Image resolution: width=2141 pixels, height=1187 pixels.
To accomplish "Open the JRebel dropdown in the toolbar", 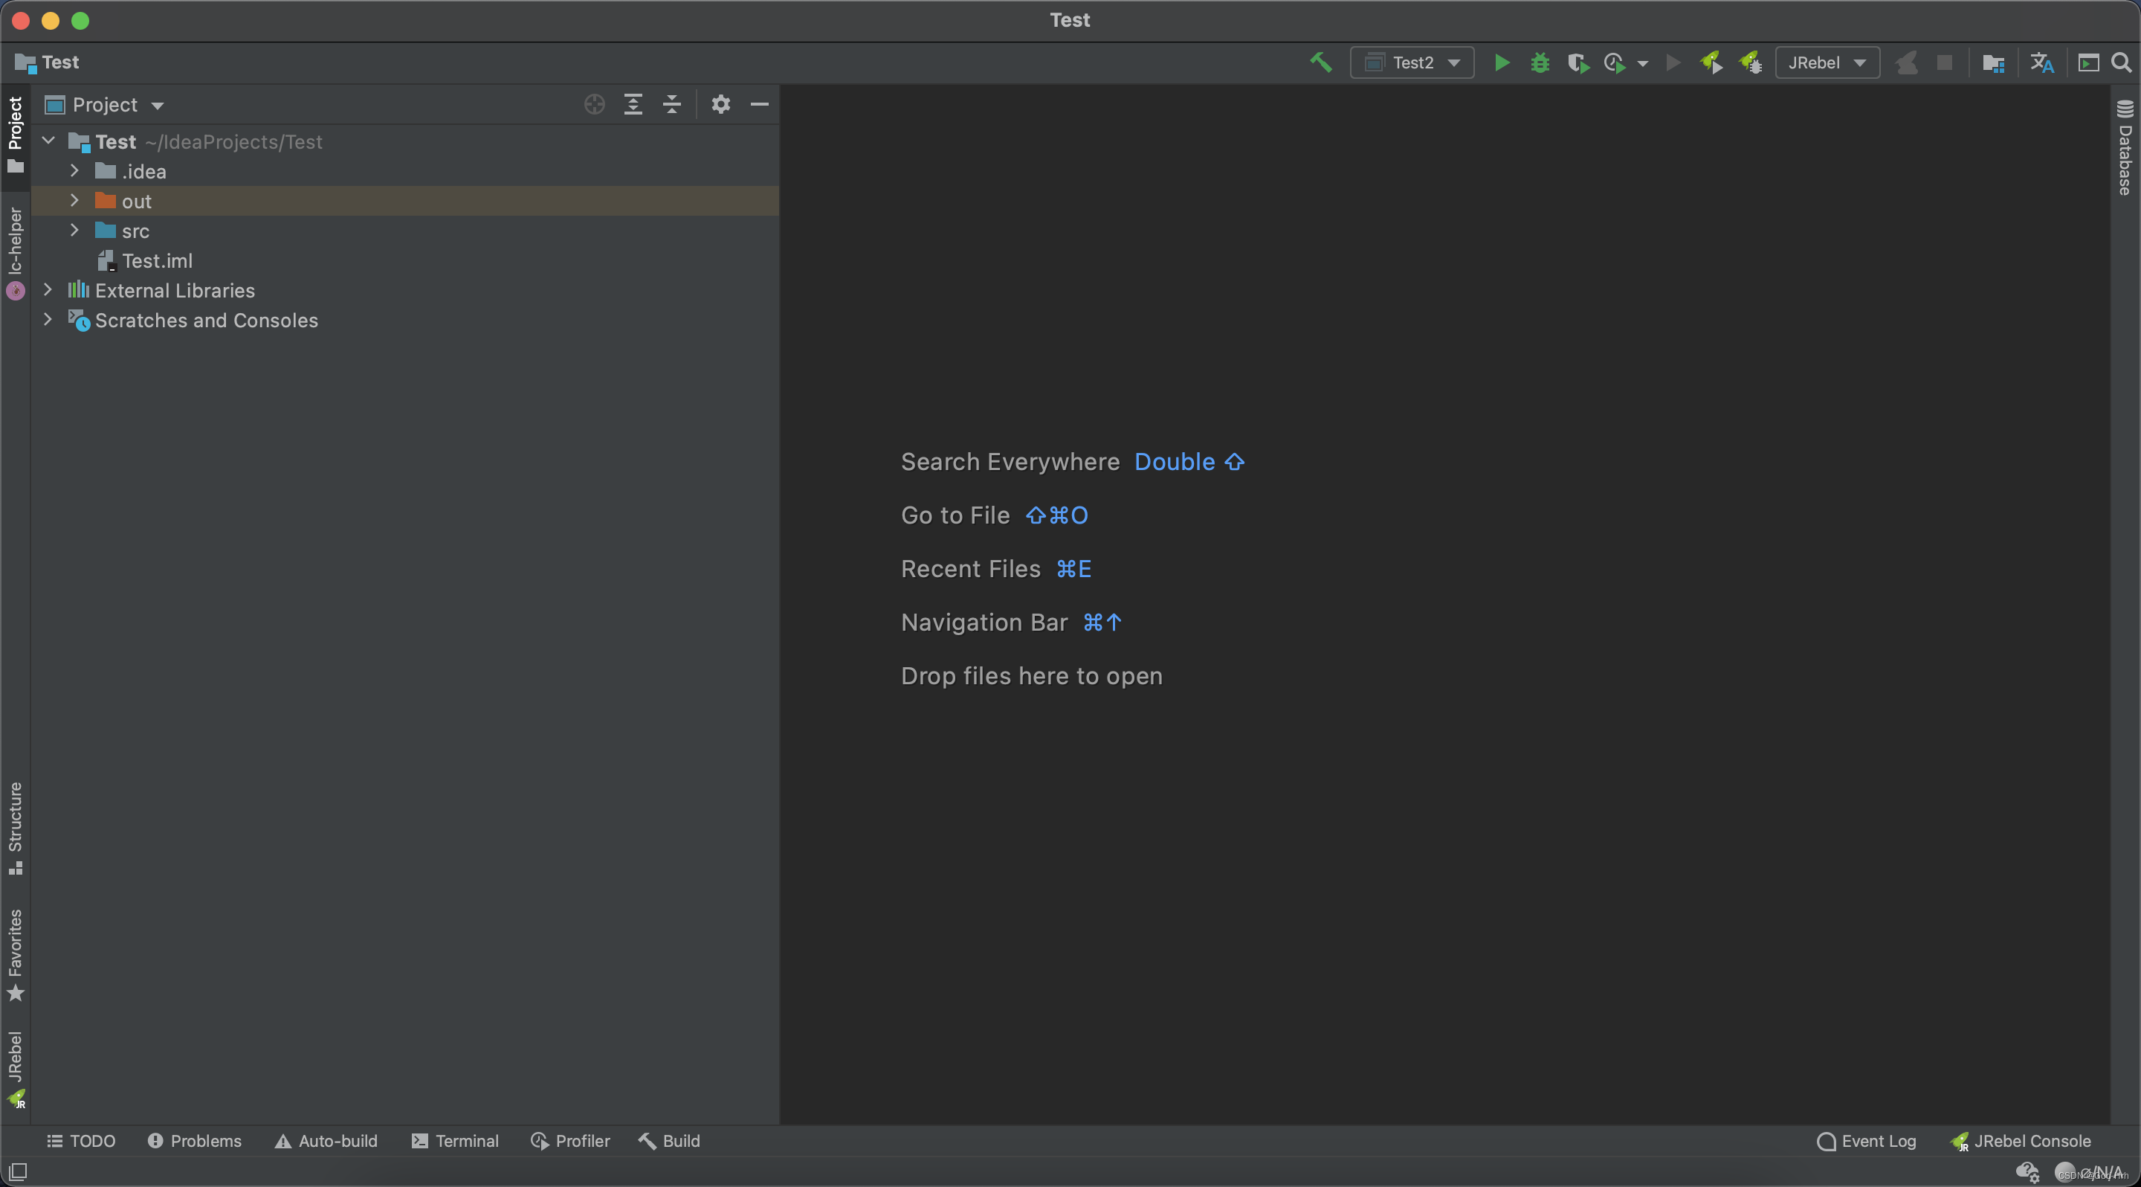I will tap(1827, 62).
